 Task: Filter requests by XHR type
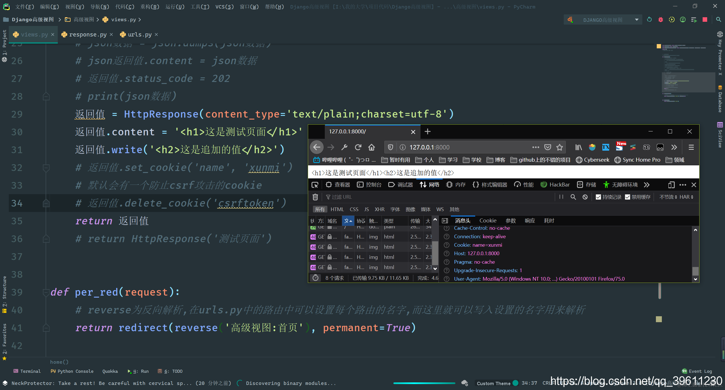pyautogui.click(x=379, y=209)
